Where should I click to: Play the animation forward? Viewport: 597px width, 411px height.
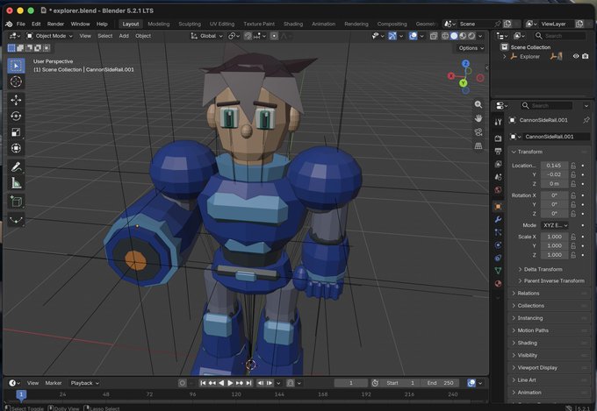[x=230, y=383]
